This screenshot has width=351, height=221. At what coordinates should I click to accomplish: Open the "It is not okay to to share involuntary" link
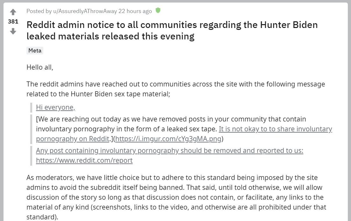click(275, 129)
